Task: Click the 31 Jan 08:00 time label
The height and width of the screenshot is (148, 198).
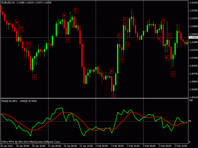Action: [x=70, y=146]
